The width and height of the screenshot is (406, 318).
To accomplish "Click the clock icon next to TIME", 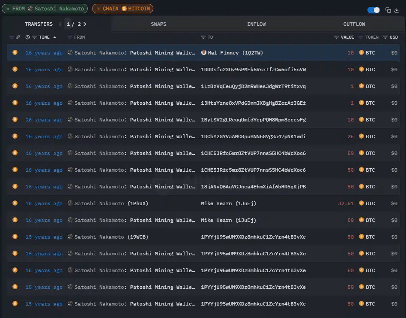I will [27, 37].
